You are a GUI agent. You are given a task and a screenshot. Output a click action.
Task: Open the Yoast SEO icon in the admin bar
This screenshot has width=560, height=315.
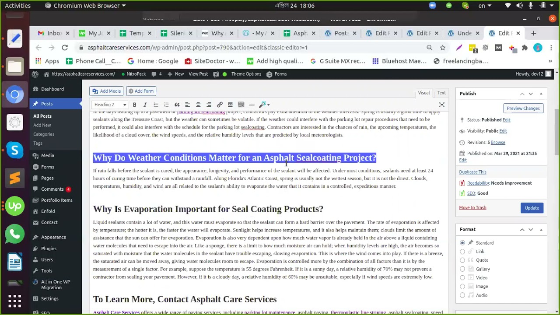pyautogui.click(x=216, y=74)
